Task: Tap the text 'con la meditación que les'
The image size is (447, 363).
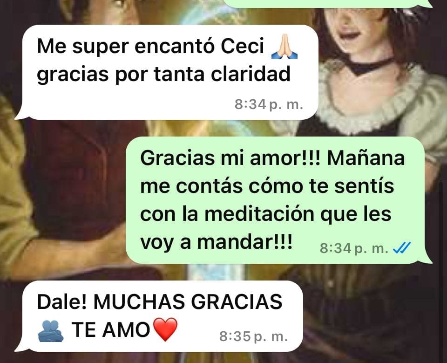Action: click(x=266, y=214)
